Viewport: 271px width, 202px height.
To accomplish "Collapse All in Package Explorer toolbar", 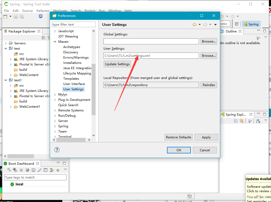I will [44, 38].
